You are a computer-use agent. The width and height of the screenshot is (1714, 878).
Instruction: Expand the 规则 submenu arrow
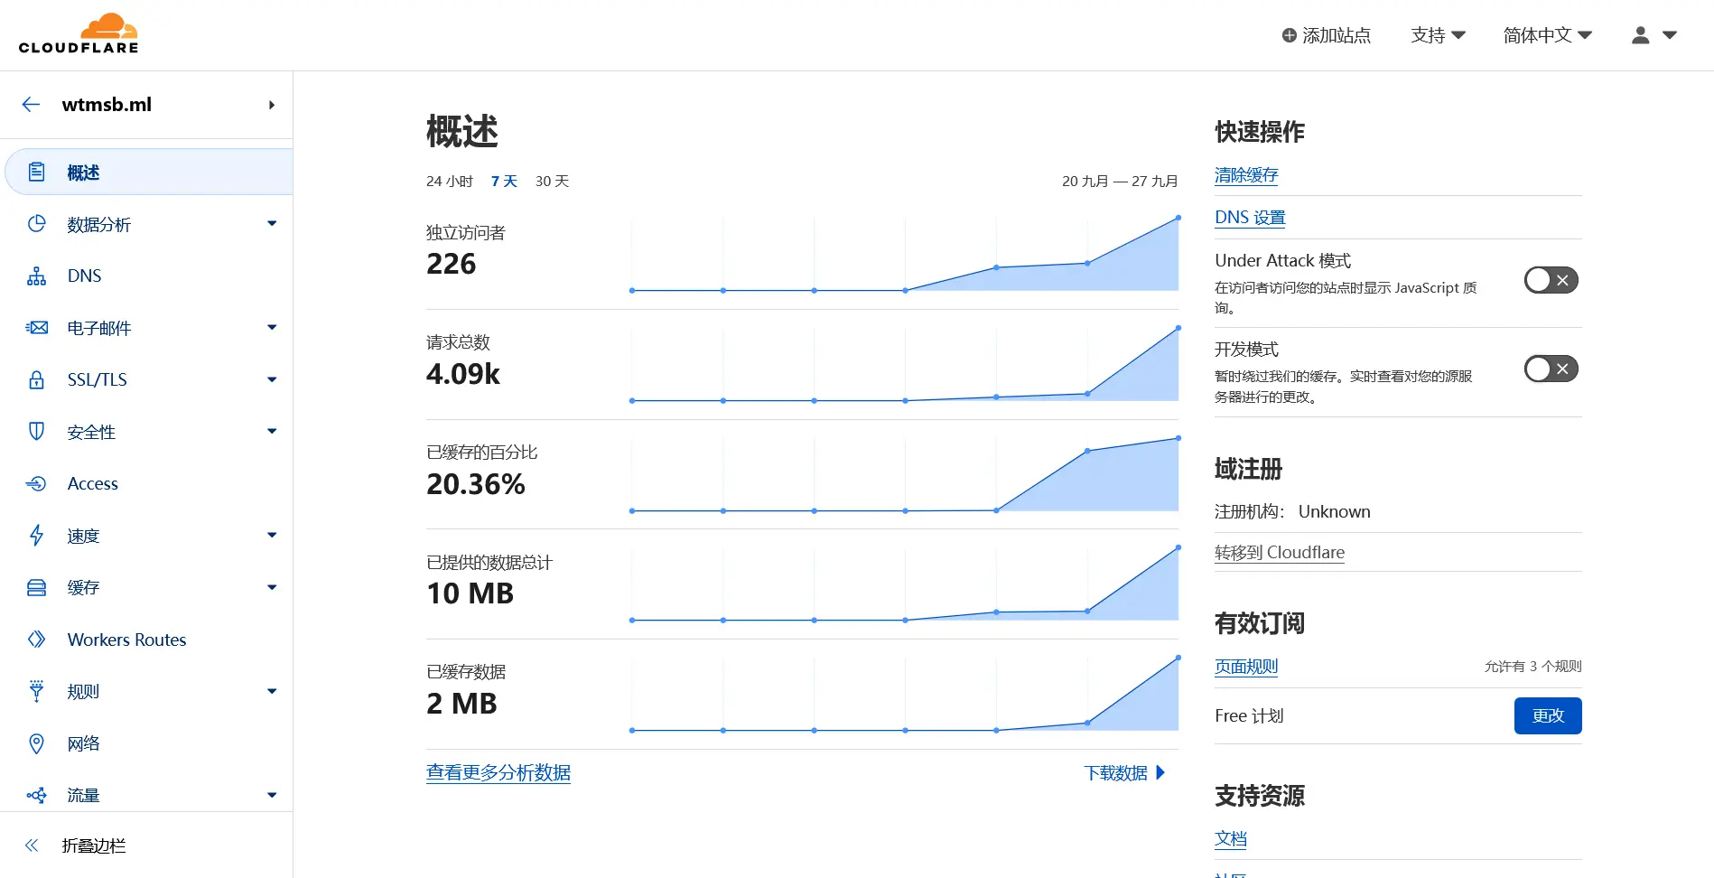point(272,691)
